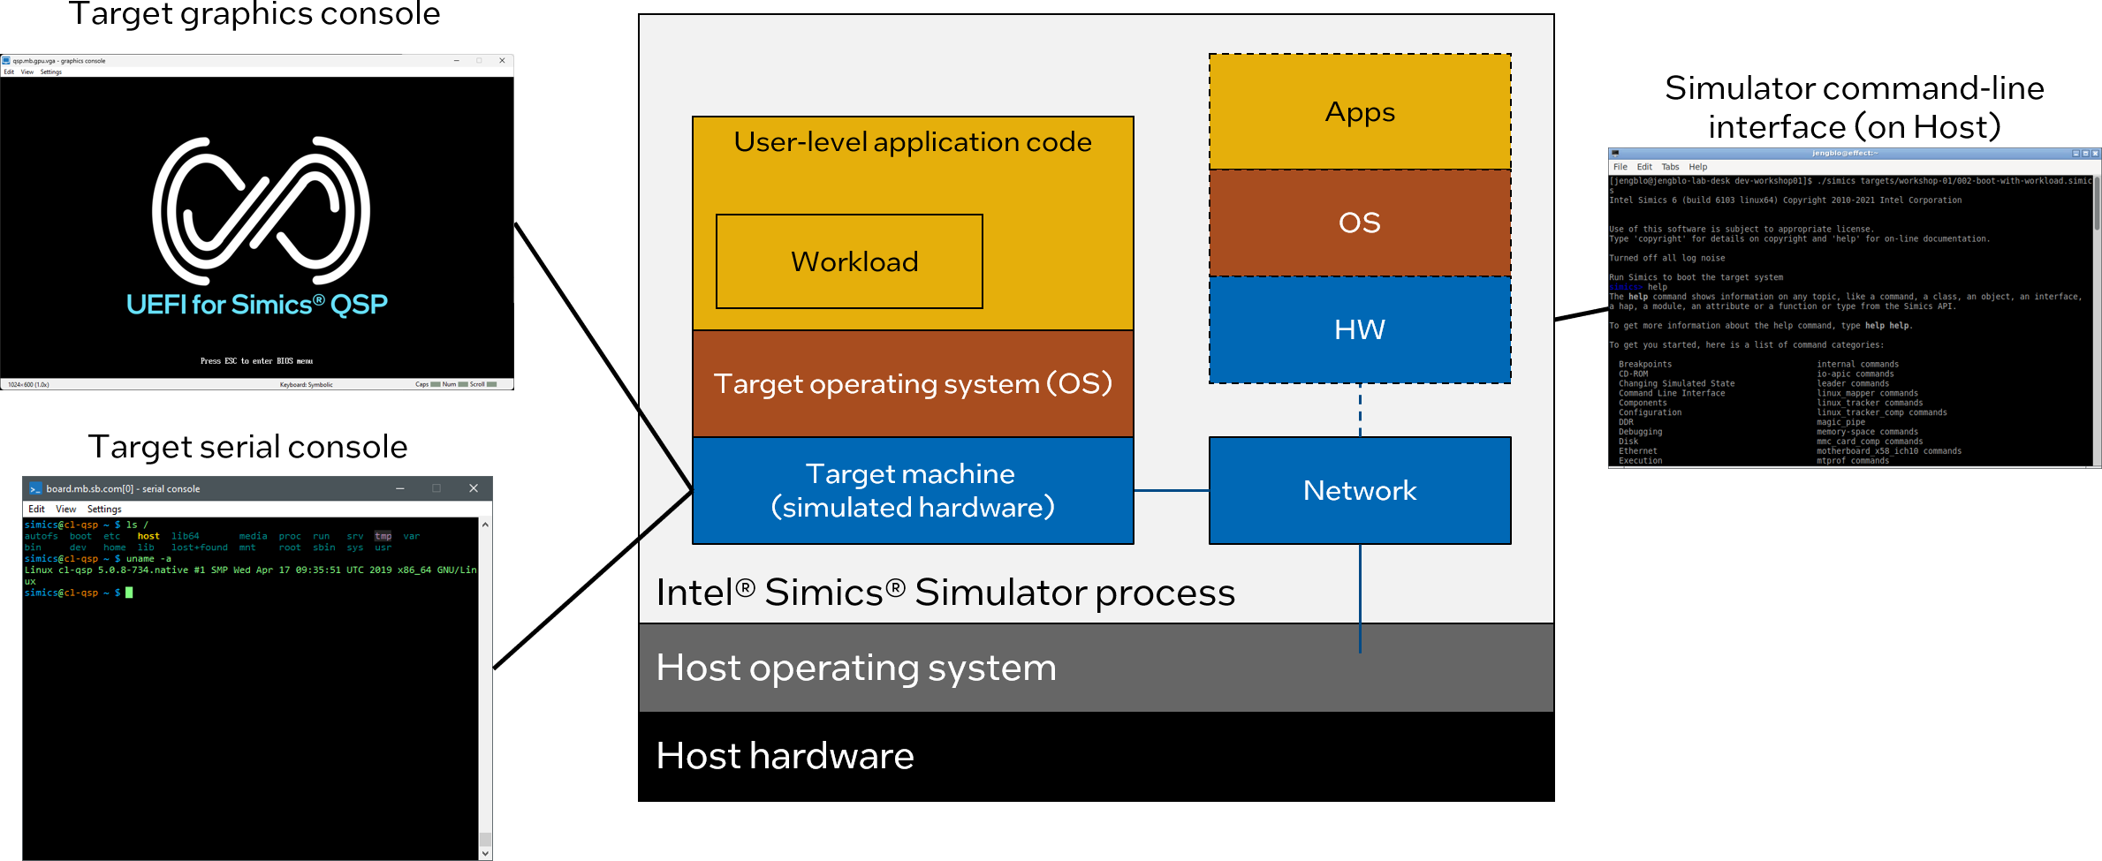
Task: Open View menu in serial console
Action: click(65, 510)
